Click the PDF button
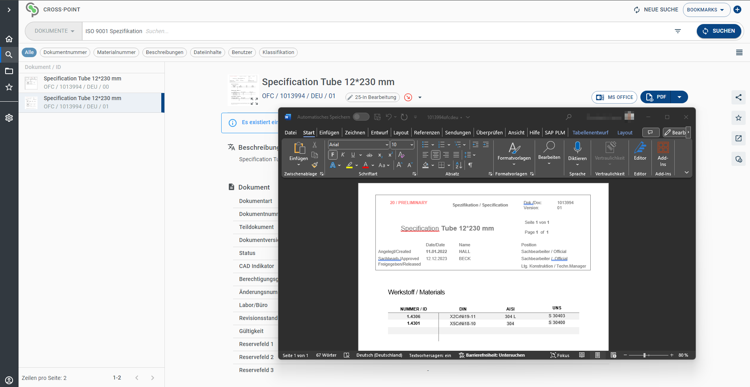This screenshot has width=750, height=387. (657, 97)
